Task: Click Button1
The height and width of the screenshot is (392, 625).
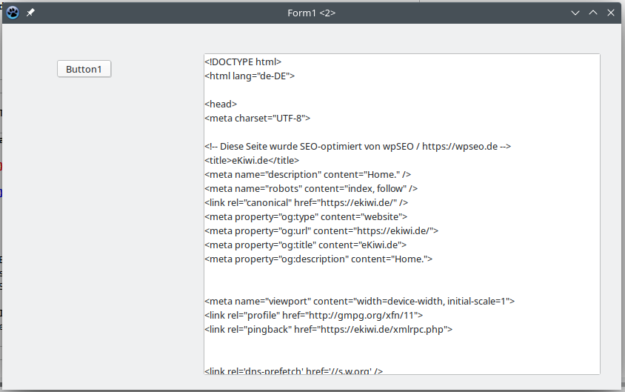Action: point(84,69)
